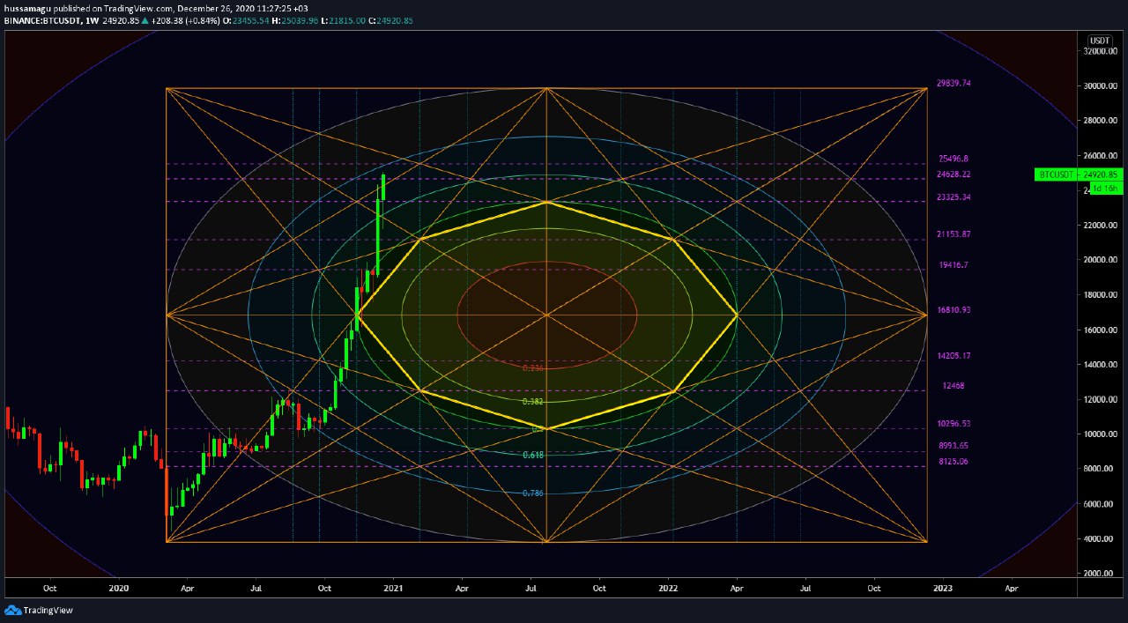This screenshot has width=1128, height=623.
Task: Click the 2023 time axis label
Action: coord(942,587)
